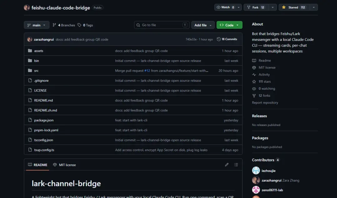Open the Fork options dropdown arrow

(272, 7)
